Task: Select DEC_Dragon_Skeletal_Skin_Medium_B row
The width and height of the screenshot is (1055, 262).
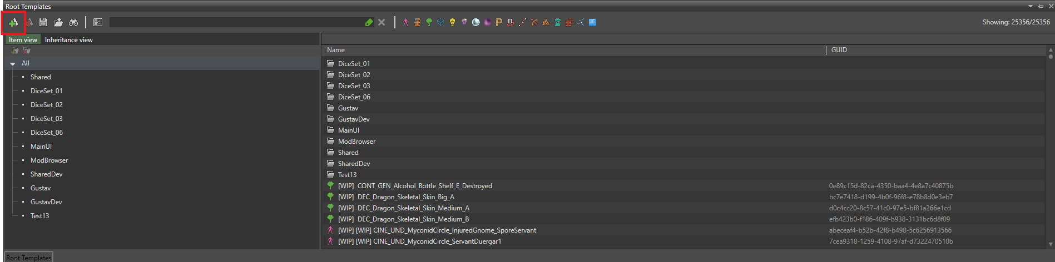Action: [683, 219]
